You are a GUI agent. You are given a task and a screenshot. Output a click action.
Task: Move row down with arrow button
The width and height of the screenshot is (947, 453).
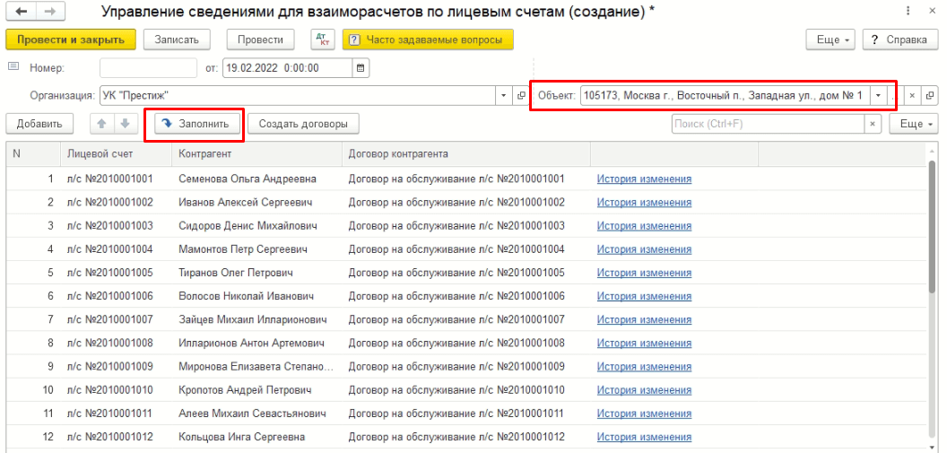(x=125, y=123)
